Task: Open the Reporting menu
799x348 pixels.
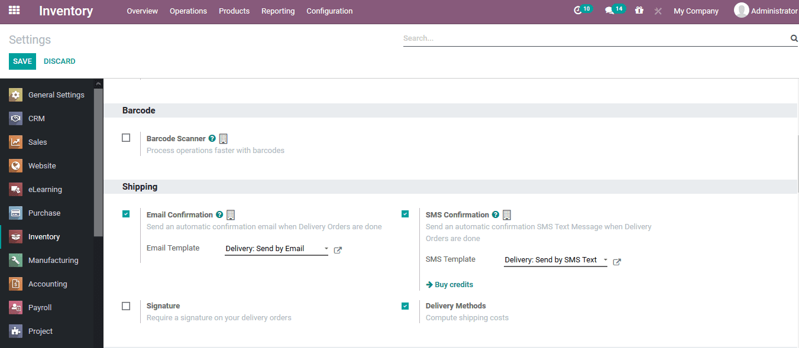Action: pyautogui.click(x=278, y=11)
